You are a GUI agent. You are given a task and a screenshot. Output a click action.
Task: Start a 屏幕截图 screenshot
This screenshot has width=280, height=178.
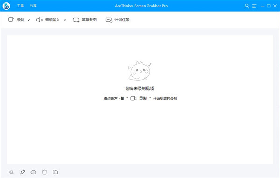click(x=89, y=20)
